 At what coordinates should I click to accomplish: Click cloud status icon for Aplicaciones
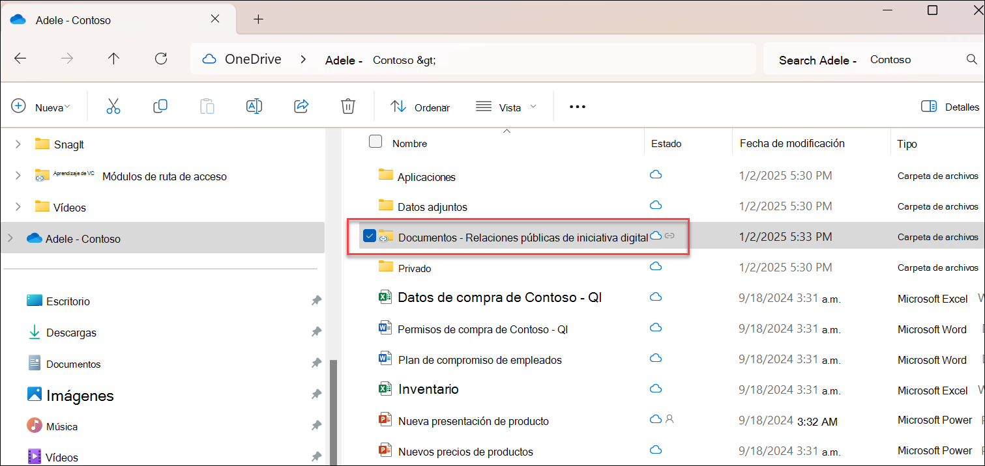(656, 175)
